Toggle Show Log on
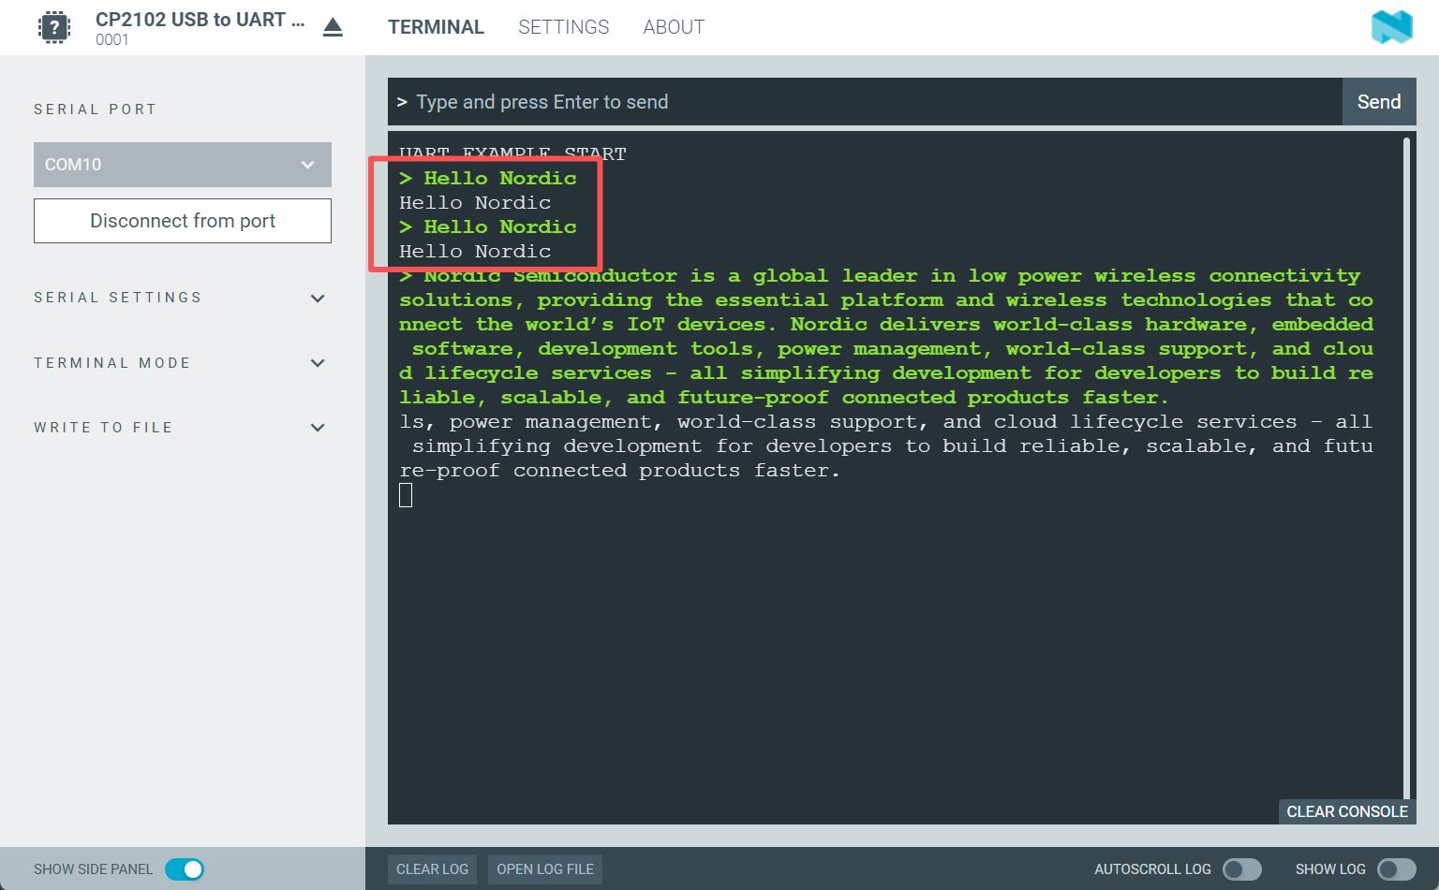Viewport: 1439px width, 890px height. [1396, 869]
